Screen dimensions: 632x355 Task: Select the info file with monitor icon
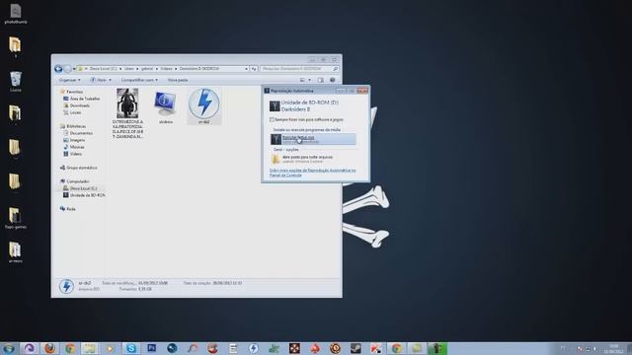pos(165,106)
